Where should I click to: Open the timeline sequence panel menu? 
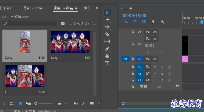click(x=131, y=8)
